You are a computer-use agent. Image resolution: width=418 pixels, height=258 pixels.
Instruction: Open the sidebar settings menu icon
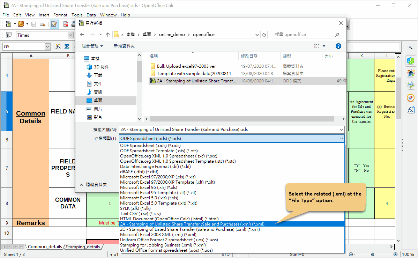click(x=411, y=47)
